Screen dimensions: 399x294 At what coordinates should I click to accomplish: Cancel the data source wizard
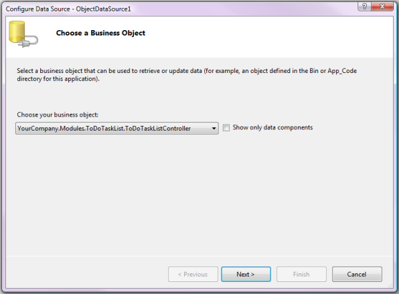click(357, 274)
